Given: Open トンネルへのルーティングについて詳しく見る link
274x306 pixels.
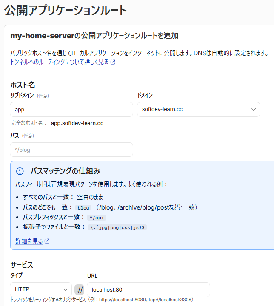Looking at the screenshot, I should tap(60, 62).
